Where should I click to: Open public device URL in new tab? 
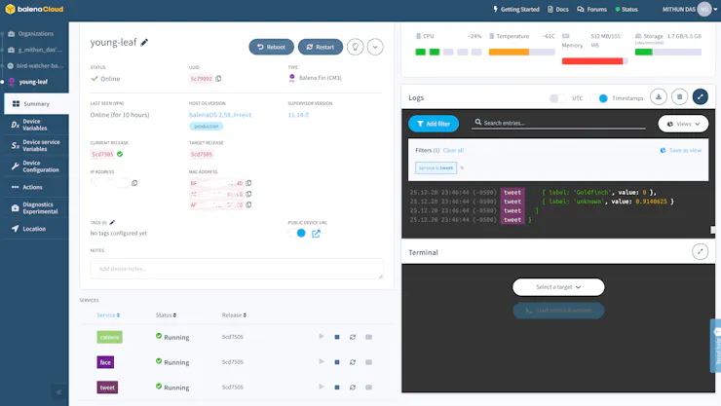click(x=316, y=234)
